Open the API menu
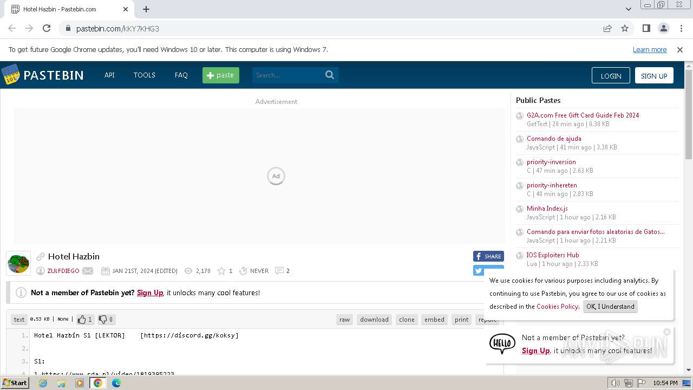The height and width of the screenshot is (390, 693). 109,75
